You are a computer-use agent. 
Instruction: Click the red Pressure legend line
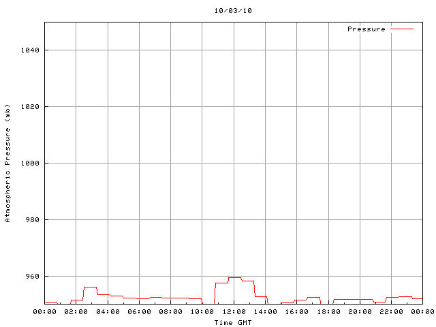402,29
